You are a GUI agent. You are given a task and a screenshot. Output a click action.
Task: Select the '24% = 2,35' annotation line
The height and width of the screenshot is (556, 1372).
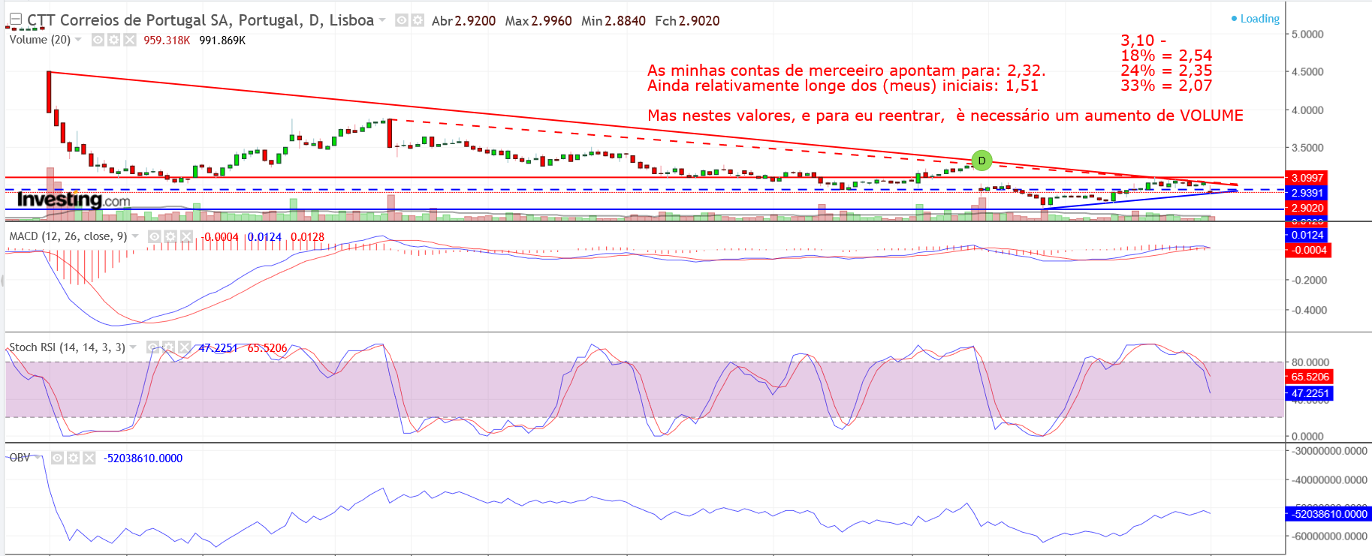coord(1166,71)
